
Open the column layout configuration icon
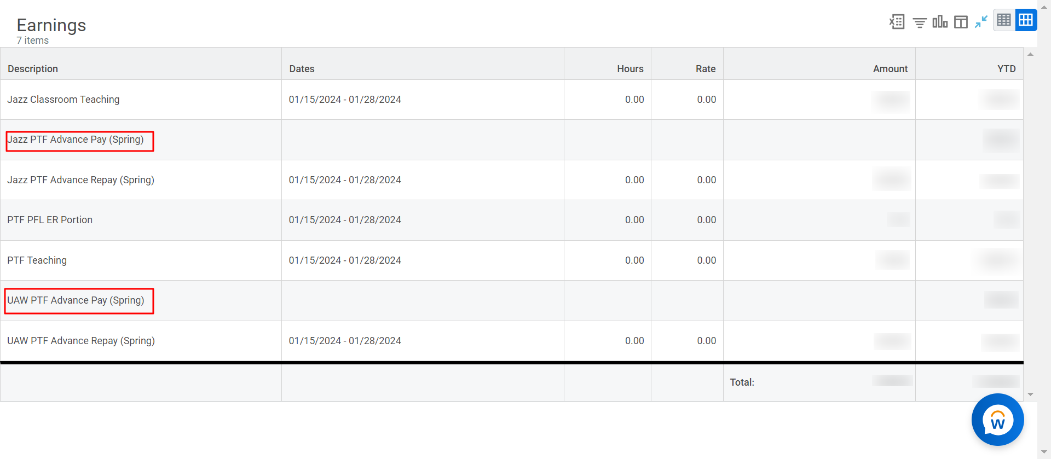961,22
